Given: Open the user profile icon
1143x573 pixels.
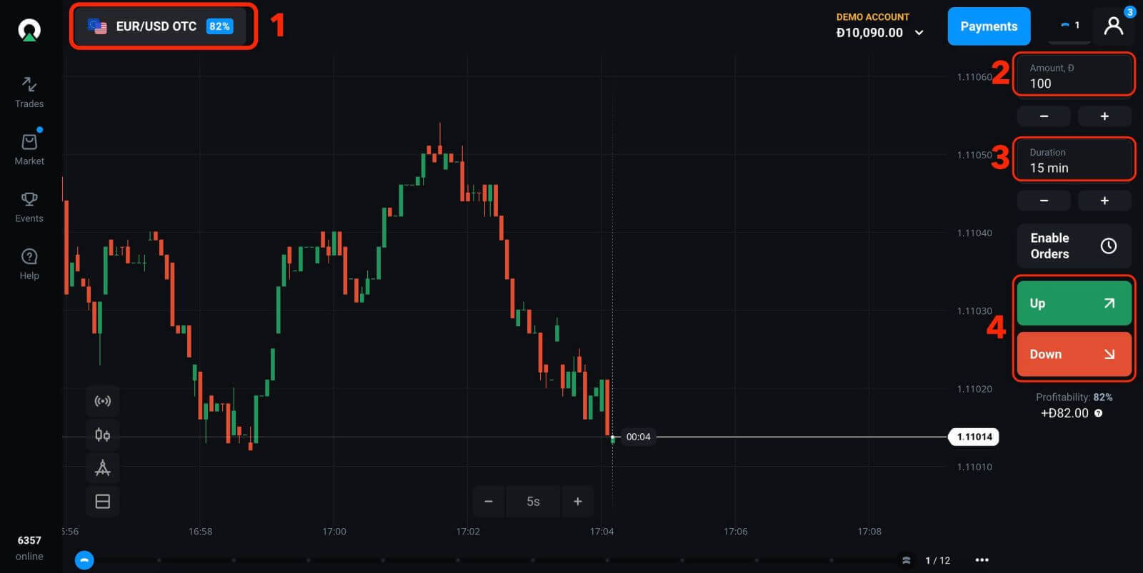Looking at the screenshot, I should tap(1113, 26).
